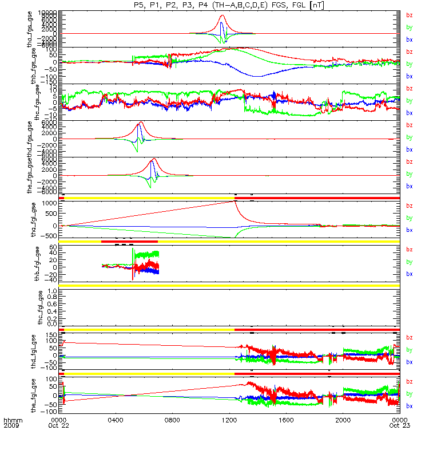Click the 1600 time axis label
429x458 pixels.
(286, 420)
